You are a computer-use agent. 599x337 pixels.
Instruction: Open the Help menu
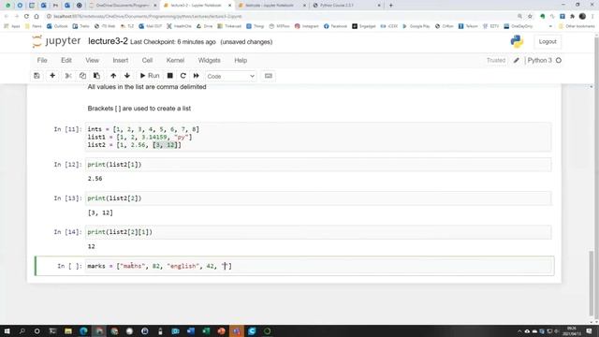pyautogui.click(x=241, y=60)
